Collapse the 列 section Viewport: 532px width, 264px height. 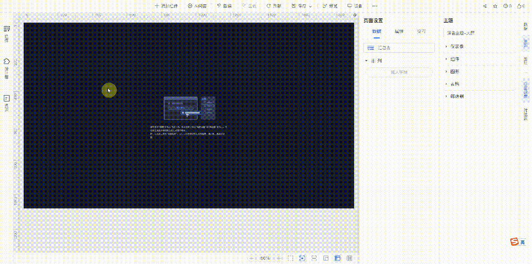coord(366,61)
